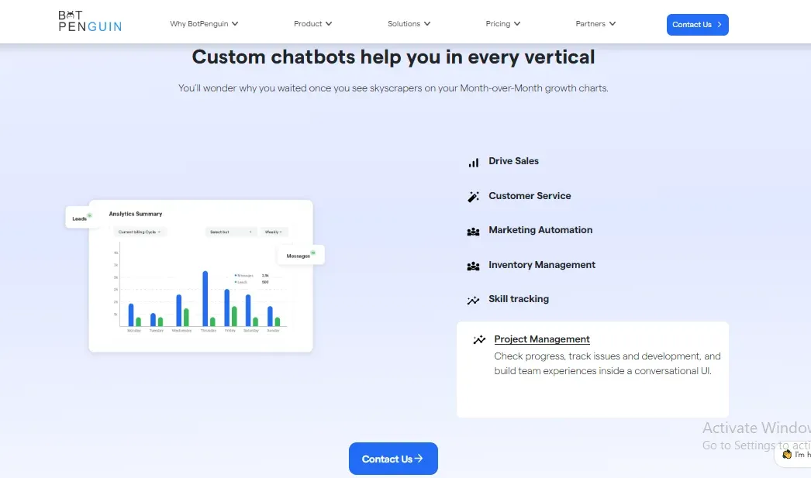Expand the Why BotPenguin chevron
The height and width of the screenshot is (478, 811).
pyautogui.click(x=235, y=24)
